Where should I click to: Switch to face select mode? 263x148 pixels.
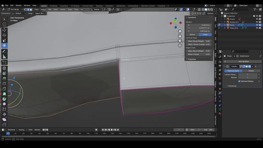pos(31,9)
